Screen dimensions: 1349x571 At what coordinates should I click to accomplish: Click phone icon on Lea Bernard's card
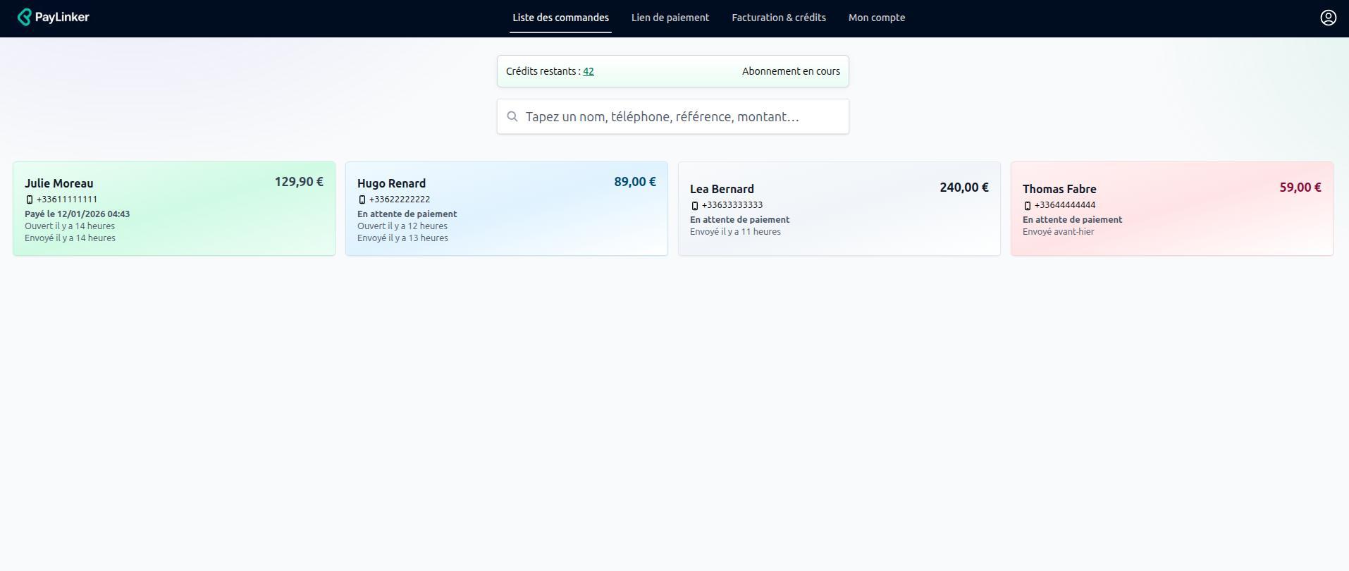[695, 206]
